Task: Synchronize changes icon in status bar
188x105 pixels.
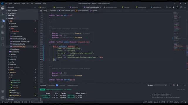Action: pos(11,102)
